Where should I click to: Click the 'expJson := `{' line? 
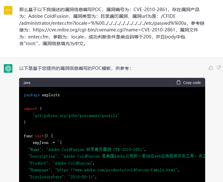(x=47, y=143)
